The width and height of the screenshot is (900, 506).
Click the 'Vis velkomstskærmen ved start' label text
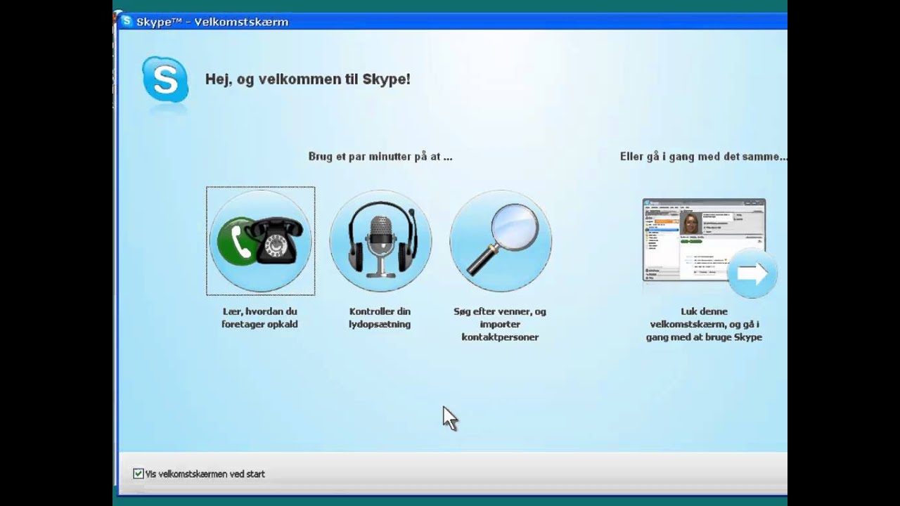point(205,474)
